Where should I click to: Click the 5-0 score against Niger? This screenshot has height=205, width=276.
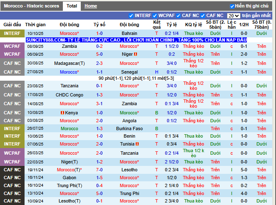[x=99, y=54]
